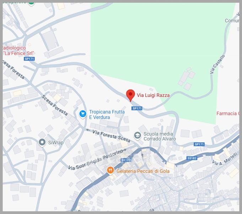Click the Tropicana Frutta E Verdura label
This screenshot has height=214, width=242.
107,114
